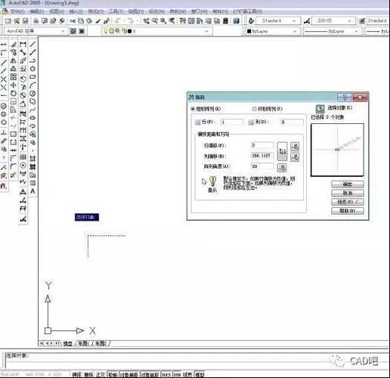Click the 确定 OK button in Array dialog
390x378 pixels.
tap(348, 184)
